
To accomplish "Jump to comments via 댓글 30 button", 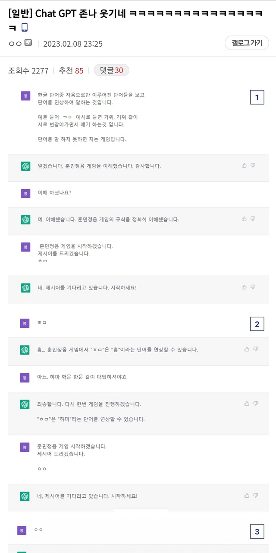I will click(111, 70).
